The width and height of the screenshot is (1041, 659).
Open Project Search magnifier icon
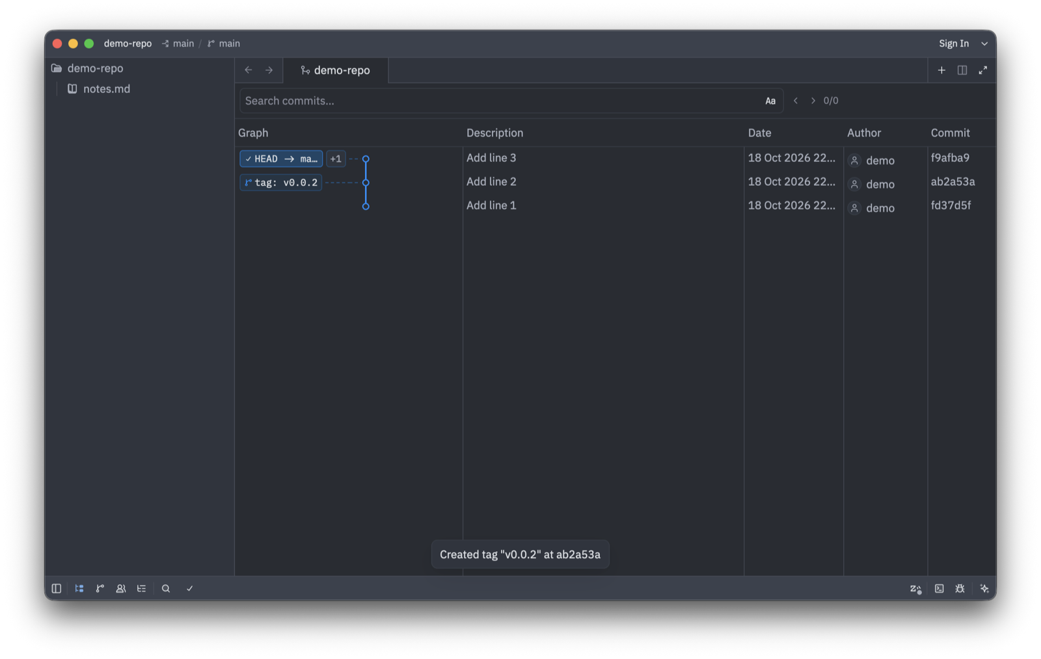[x=166, y=588]
